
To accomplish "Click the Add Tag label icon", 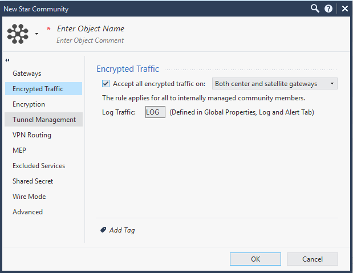I will [x=103, y=230].
